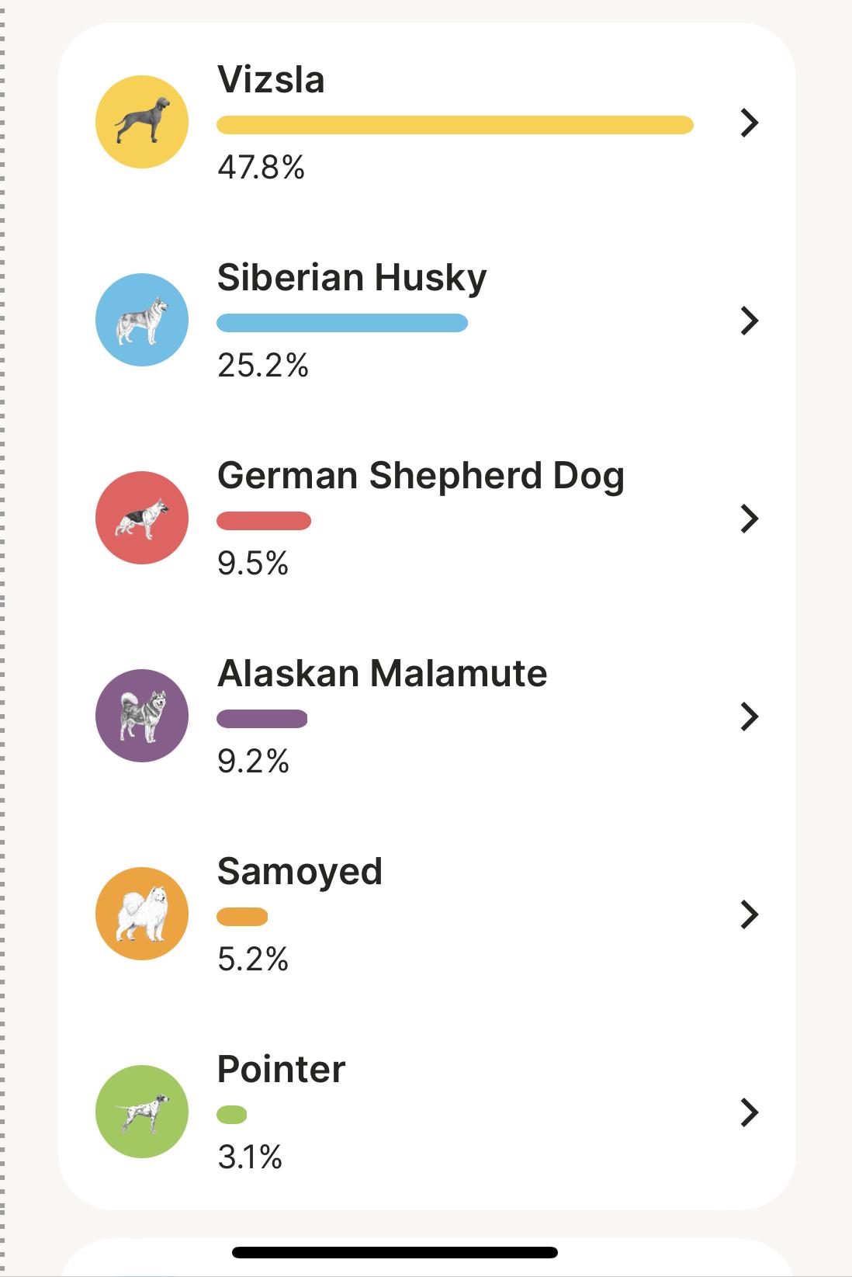The image size is (852, 1277).
Task: Click the blue Husky percentage bar
Action: coord(342,323)
